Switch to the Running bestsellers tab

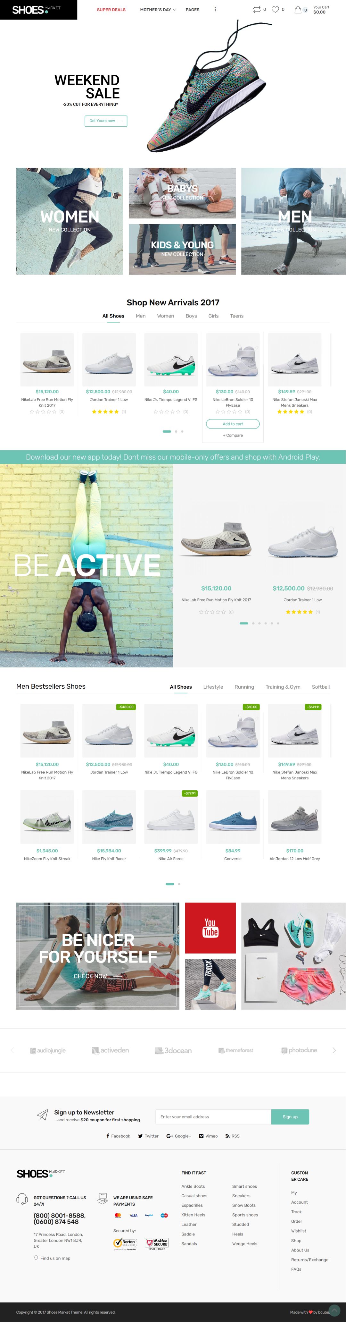click(244, 687)
